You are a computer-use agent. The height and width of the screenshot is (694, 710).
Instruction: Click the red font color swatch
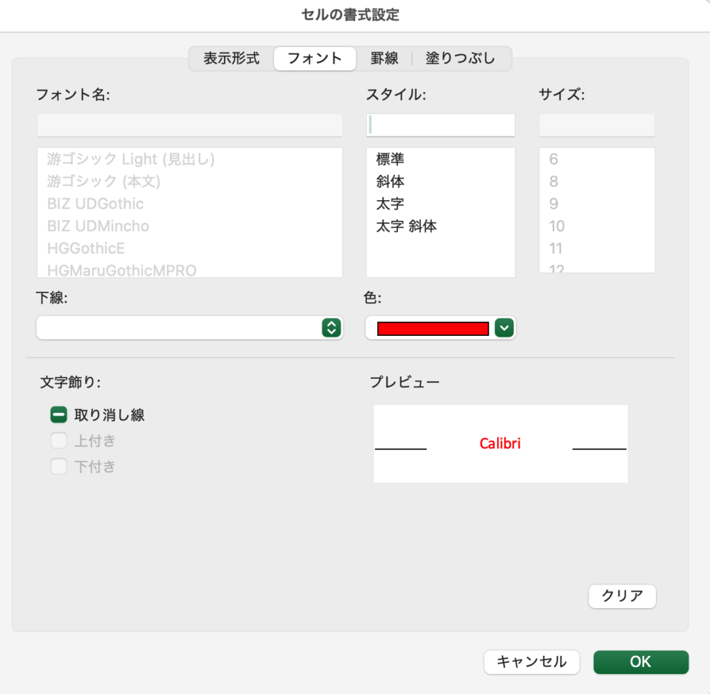(433, 328)
